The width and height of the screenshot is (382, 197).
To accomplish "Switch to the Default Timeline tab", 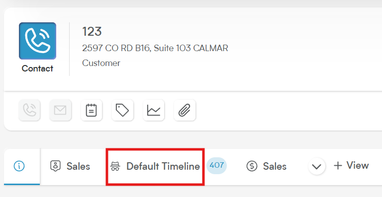I will (155, 167).
